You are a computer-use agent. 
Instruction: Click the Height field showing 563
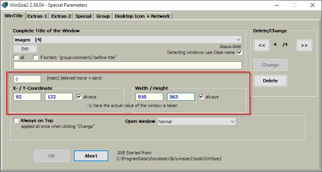click(x=181, y=97)
